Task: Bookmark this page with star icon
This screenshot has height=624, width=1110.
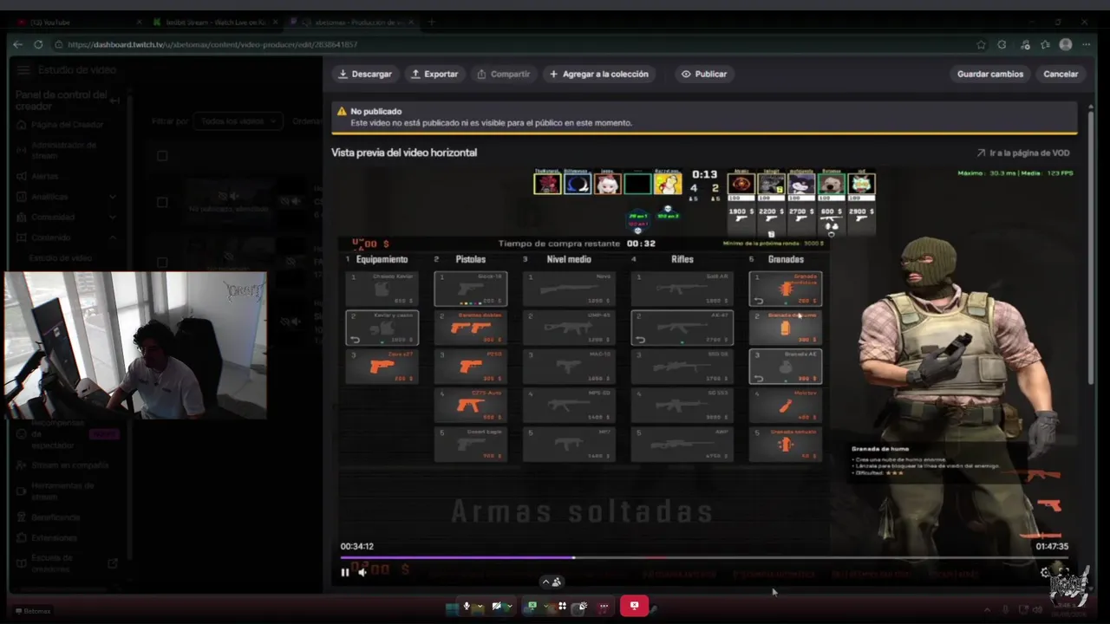Action: (981, 44)
